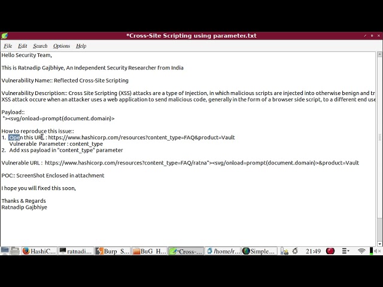Screen dimensions: 383x287
Task: Minimize the editor window
Action: 365,36
